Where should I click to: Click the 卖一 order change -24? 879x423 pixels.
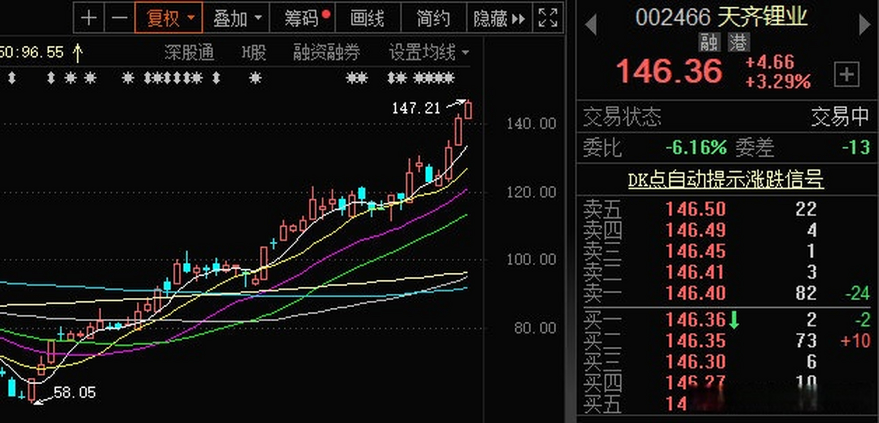(x=857, y=293)
